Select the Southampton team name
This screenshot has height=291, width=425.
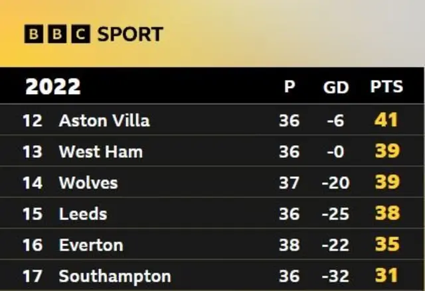pos(115,276)
